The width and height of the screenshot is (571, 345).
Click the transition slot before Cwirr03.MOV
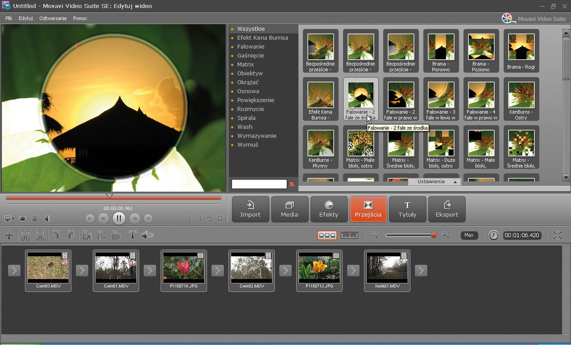[x=14, y=270]
